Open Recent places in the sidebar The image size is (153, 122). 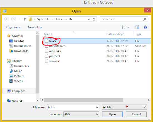tap(20, 46)
